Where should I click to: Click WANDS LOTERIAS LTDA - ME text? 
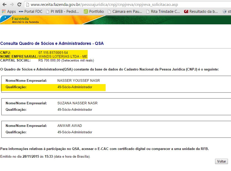click(x=63, y=56)
